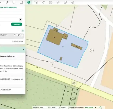The width and height of the screenshot is (113, 109).
Task: Click the parcel label 237 on map
Action: [x=68, y=92]
